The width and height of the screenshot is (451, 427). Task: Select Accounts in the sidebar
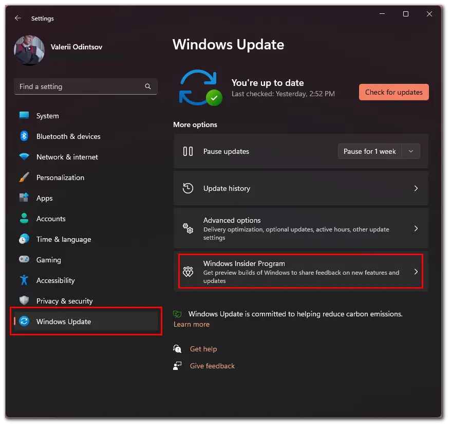click(86, 219)
